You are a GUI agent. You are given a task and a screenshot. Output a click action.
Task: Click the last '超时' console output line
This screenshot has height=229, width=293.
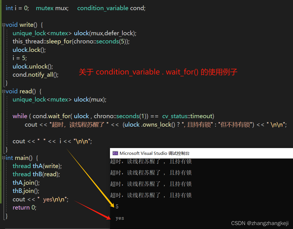151,195
